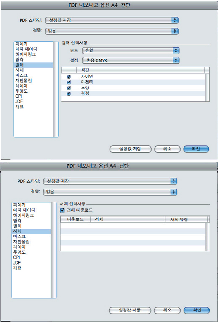
Task: Click the 다운로드 column header
Action: [x=75, y=219]
